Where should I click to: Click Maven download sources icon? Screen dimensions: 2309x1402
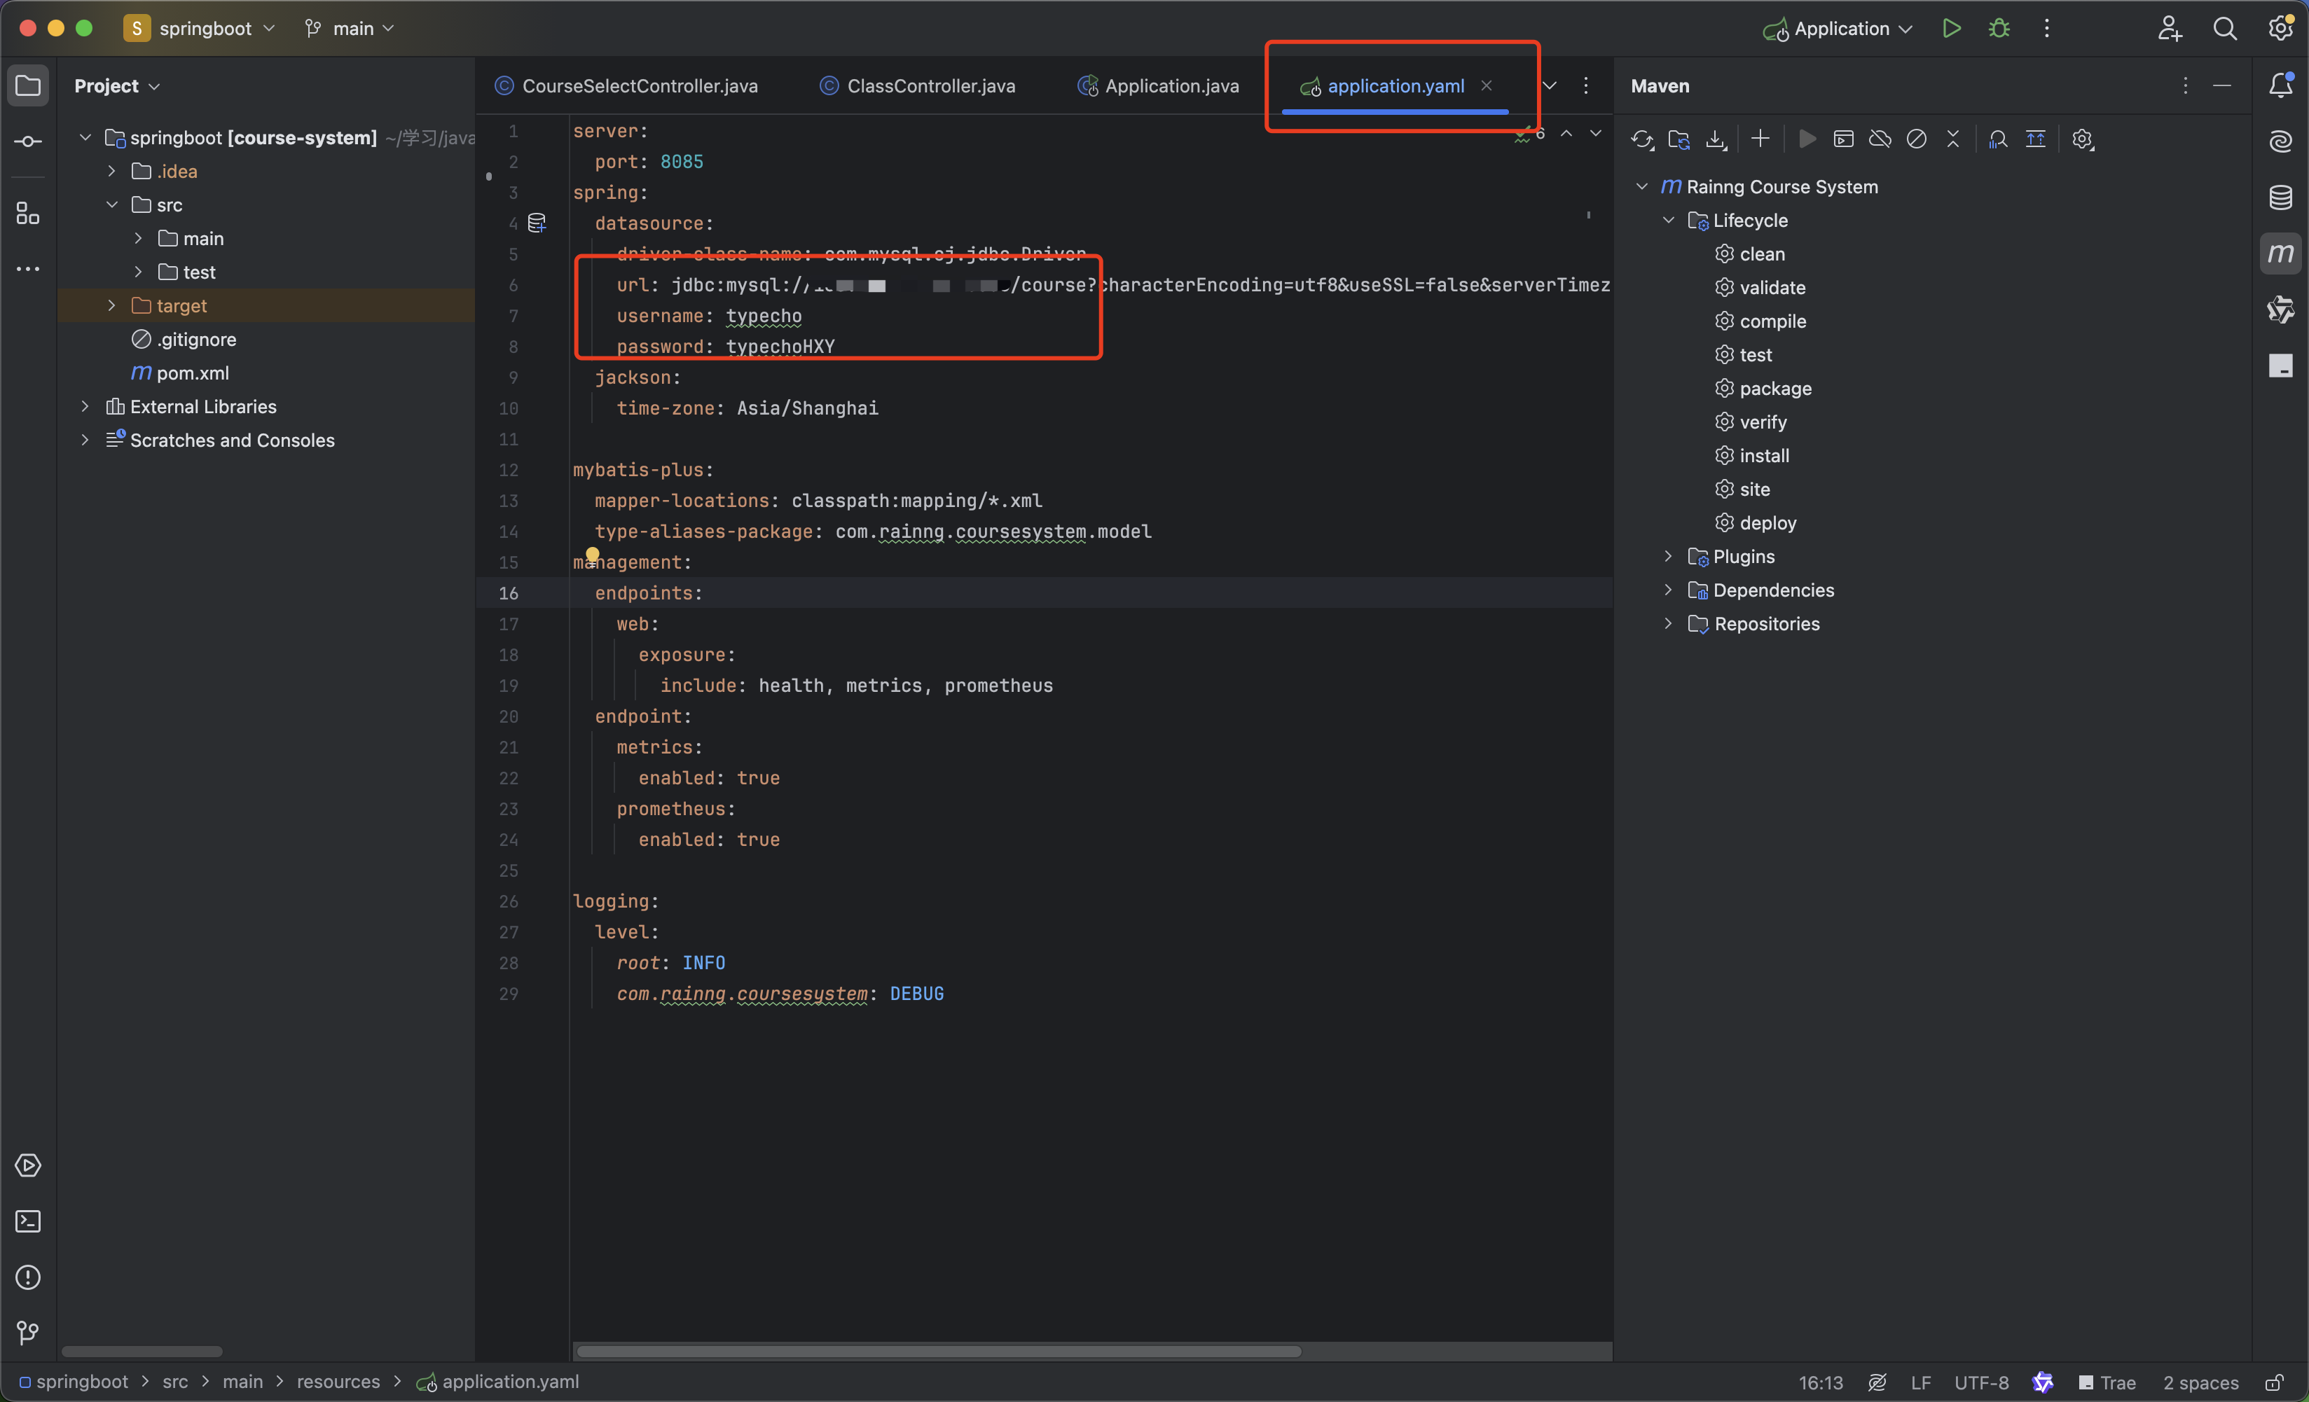point(1715,139)
